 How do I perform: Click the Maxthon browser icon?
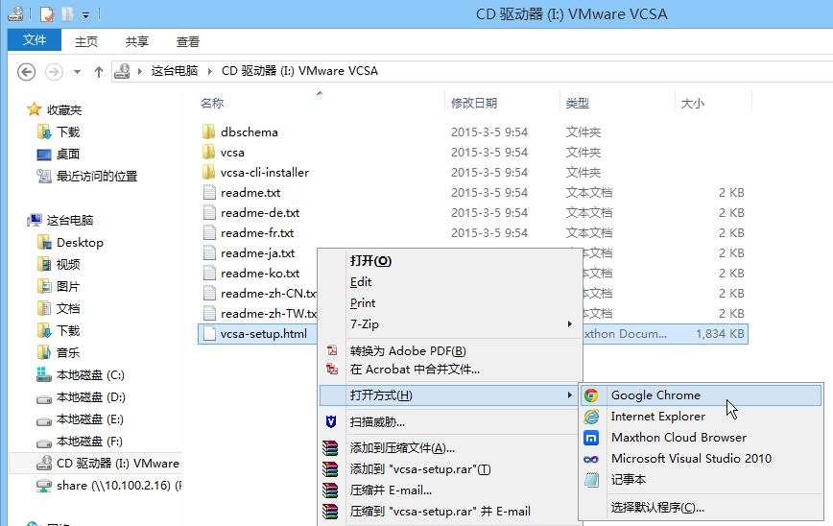click(x=591, y=438)
